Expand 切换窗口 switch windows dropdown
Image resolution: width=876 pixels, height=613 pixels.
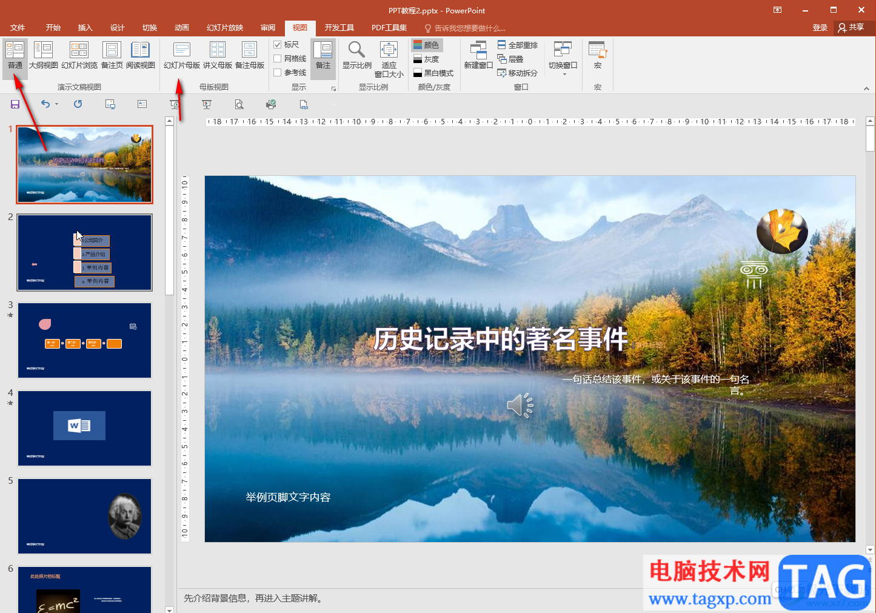click(x=563, y=59)
